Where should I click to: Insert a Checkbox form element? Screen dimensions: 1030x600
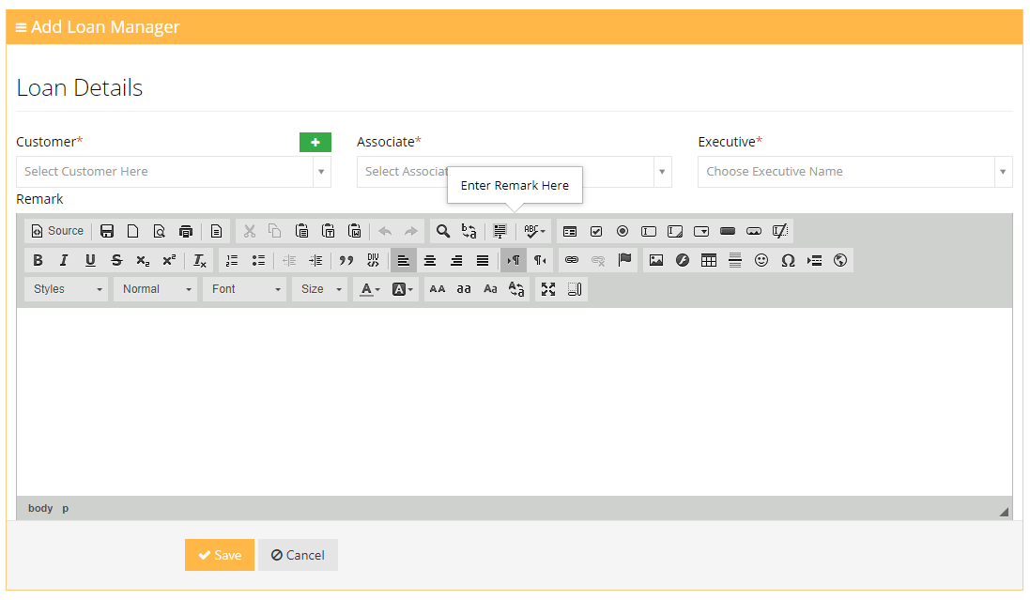(x=596, y=231)
